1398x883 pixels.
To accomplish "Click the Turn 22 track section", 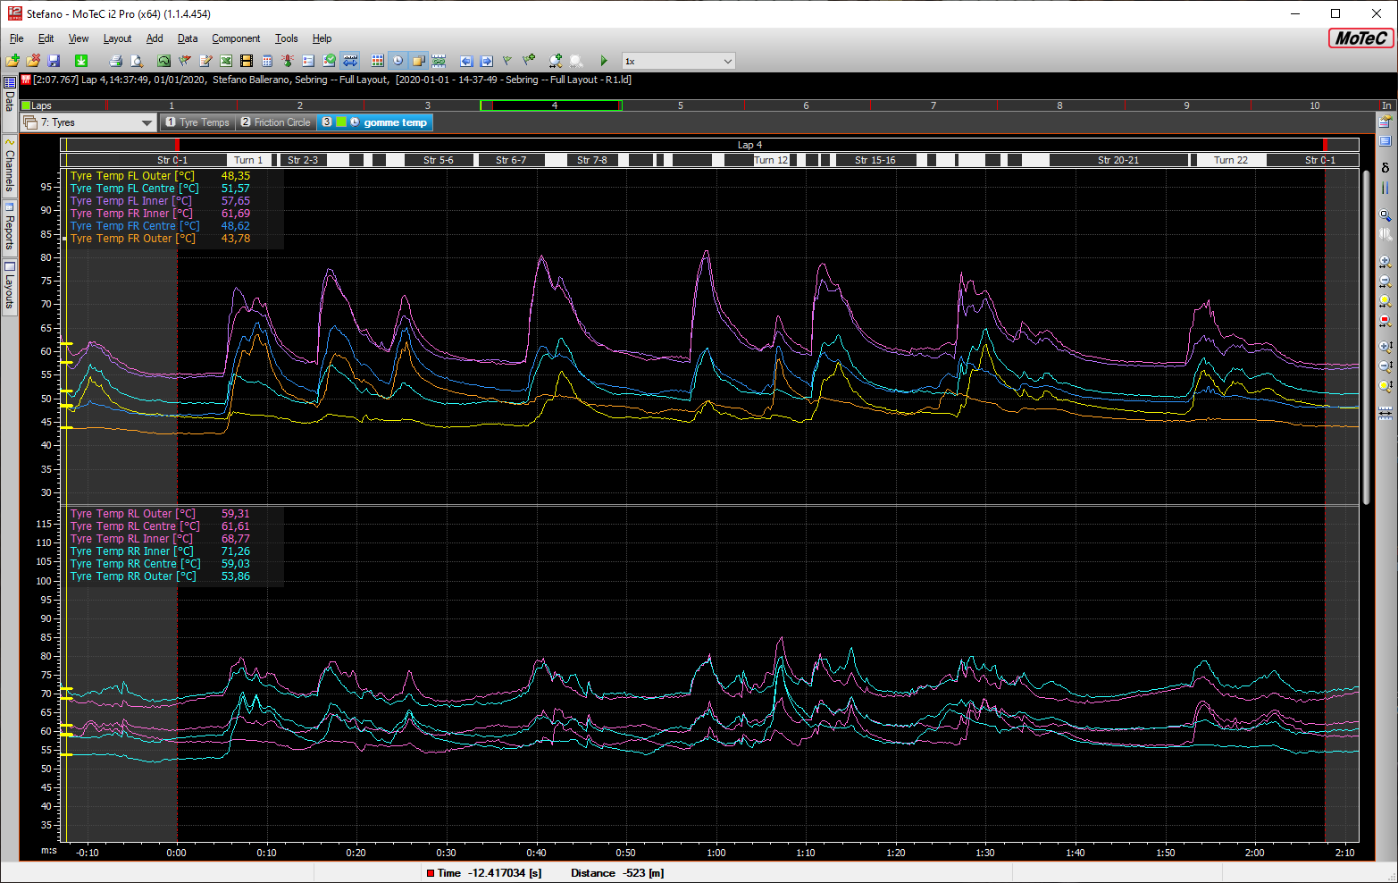I will coord(1231,160).
